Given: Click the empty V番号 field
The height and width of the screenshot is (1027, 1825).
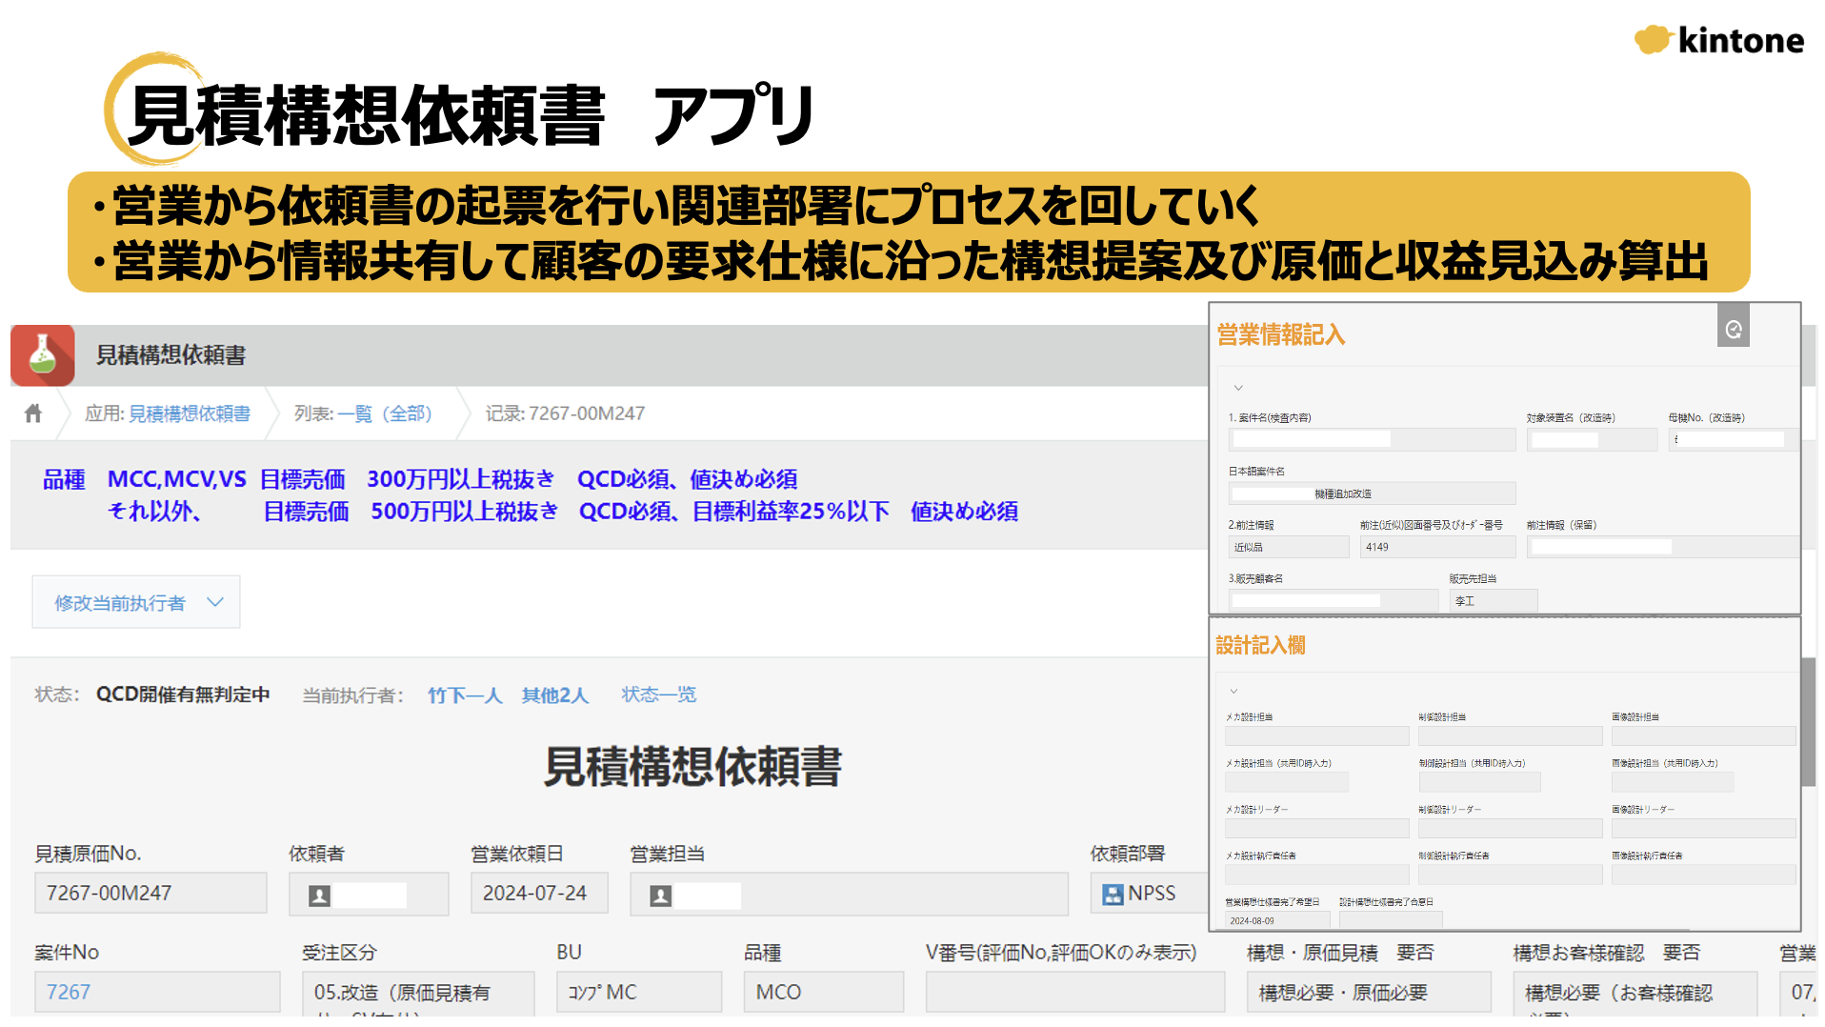Looking at the screenshot, I should [x=1075, y=992].
